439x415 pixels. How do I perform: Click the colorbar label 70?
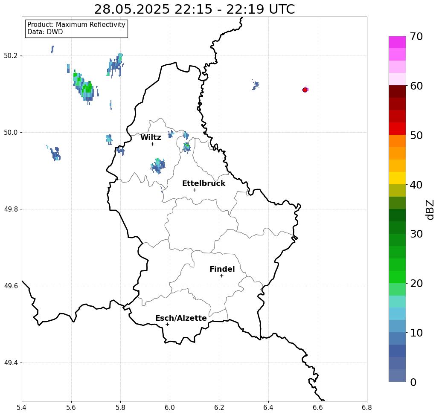coord(416,36)
